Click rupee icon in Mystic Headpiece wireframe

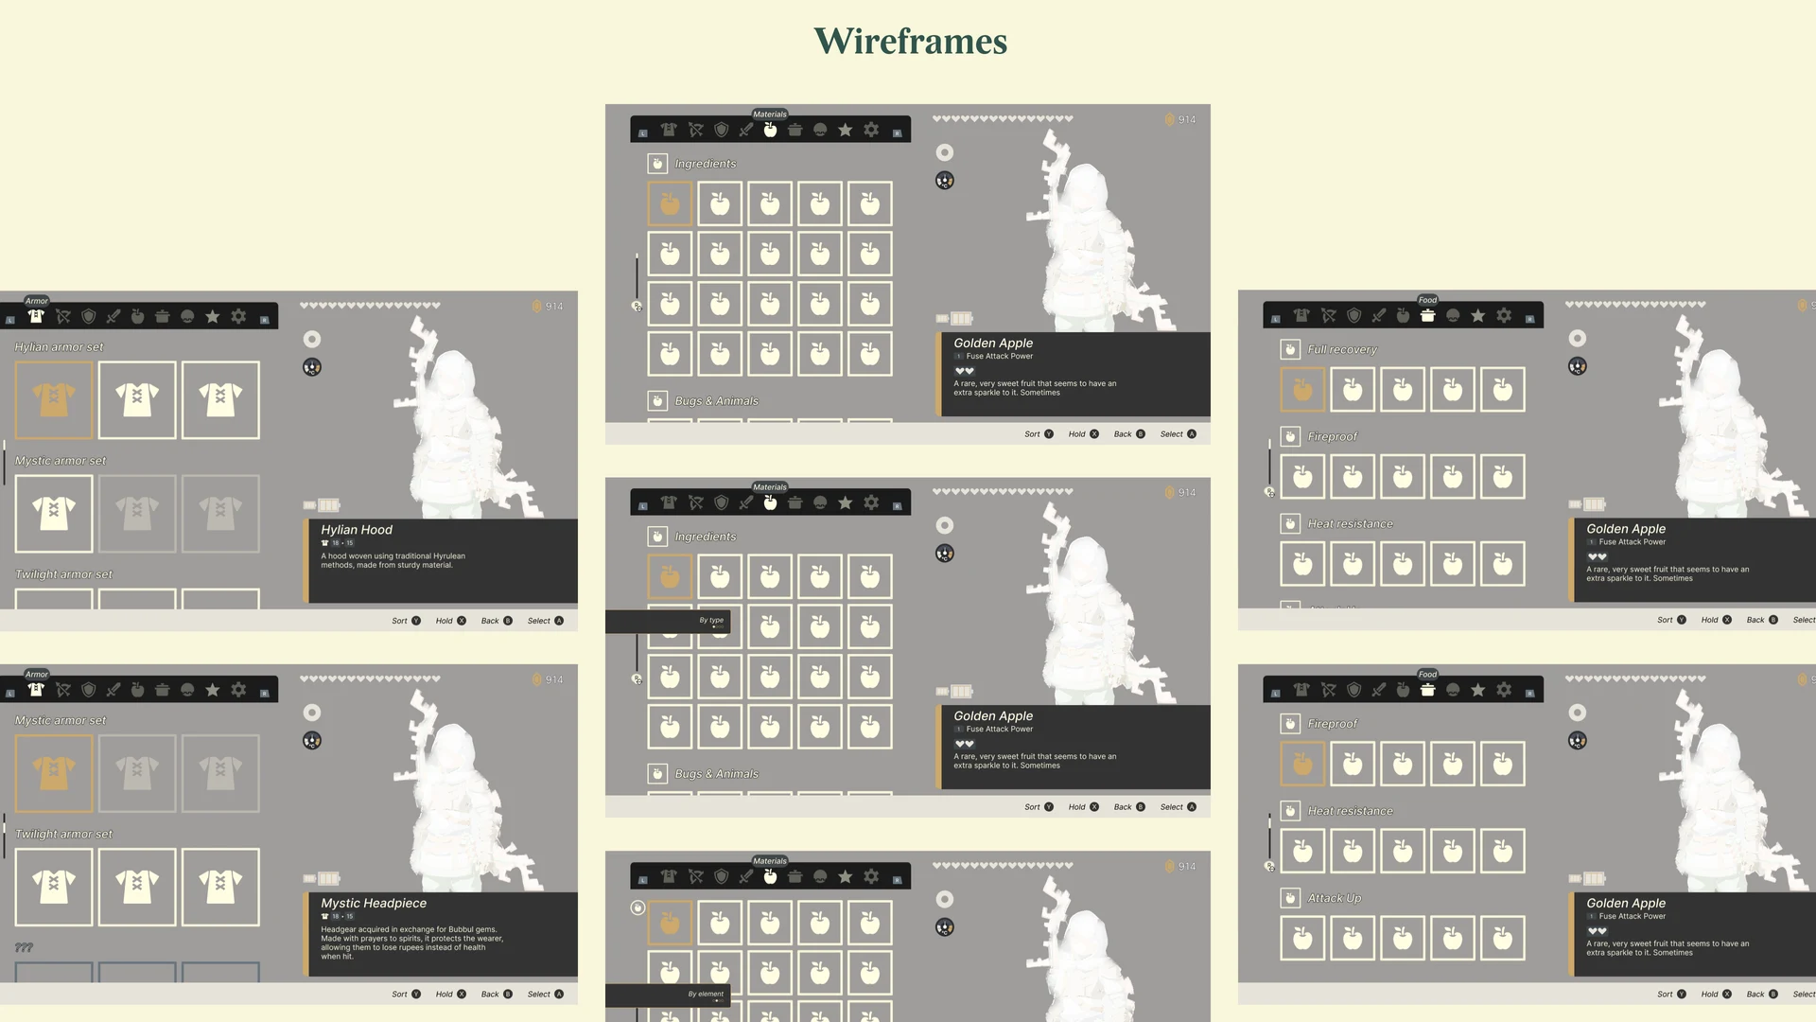[536, 679]
